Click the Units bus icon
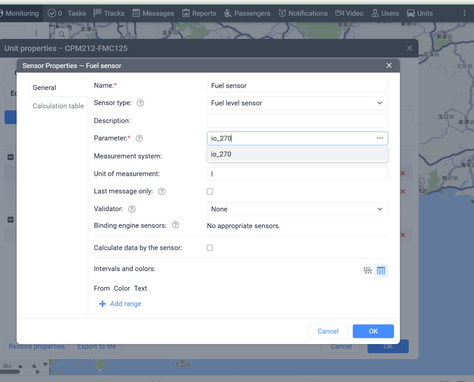This screenshot has height=382, width=474. point(411,13)
